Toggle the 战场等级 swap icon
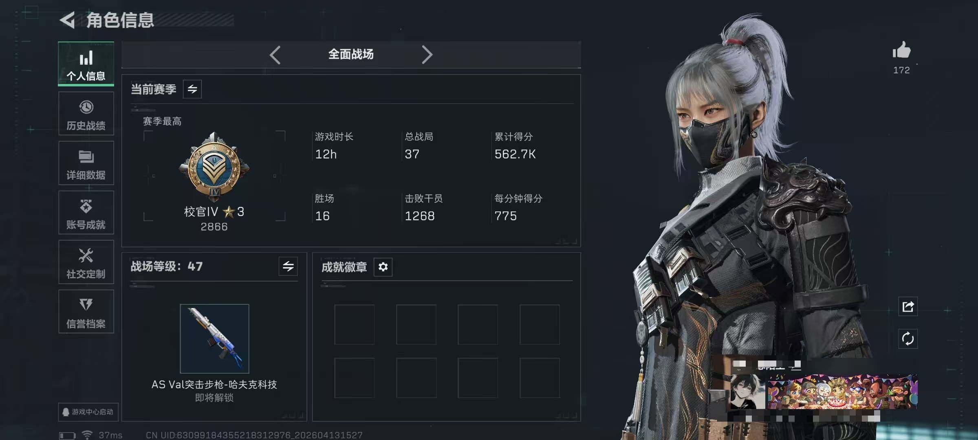Viewport: 978px width, 440px height. 288,266
